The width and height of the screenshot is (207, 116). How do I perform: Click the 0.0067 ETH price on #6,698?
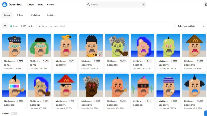coord(86,65)
